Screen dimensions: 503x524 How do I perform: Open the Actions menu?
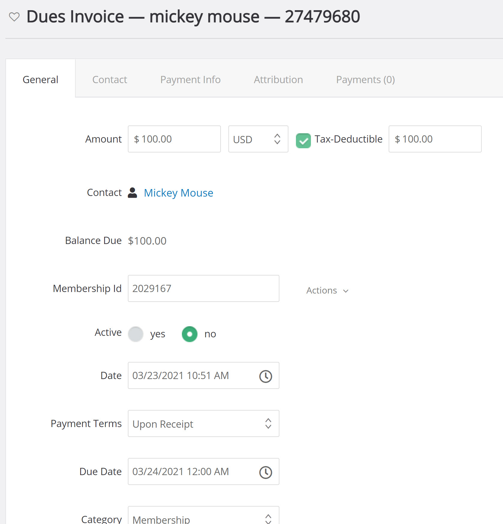tap(327, 290)
